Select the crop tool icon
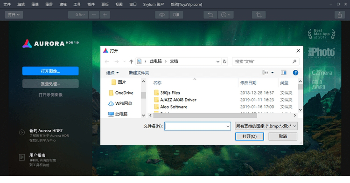The image size is (350, 183). (x=259, y=15)
